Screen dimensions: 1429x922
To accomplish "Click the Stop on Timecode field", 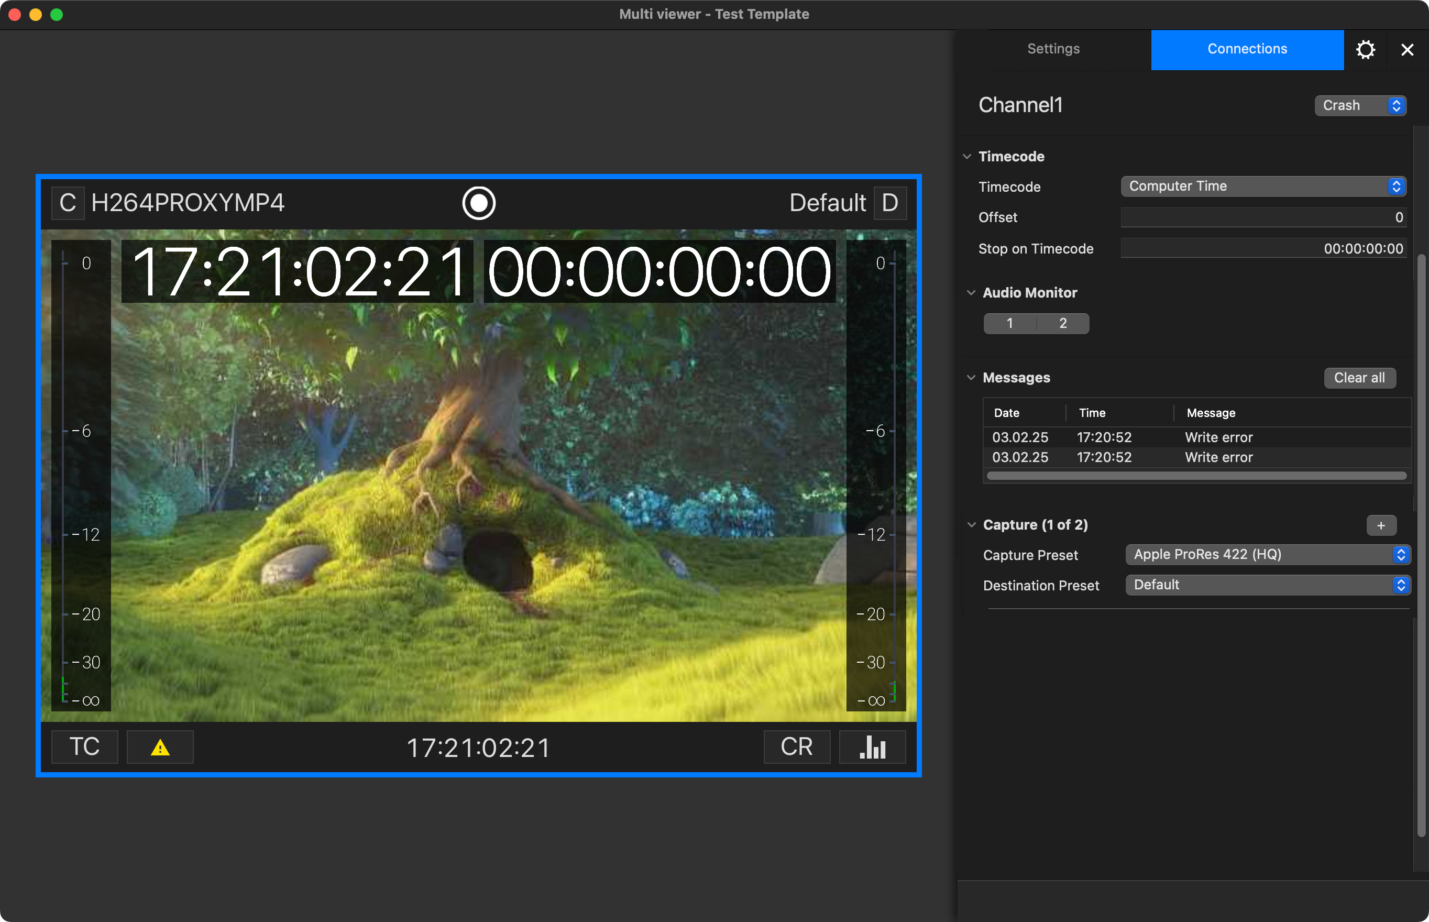I will pyautogui.click(x=1263, y=248).
